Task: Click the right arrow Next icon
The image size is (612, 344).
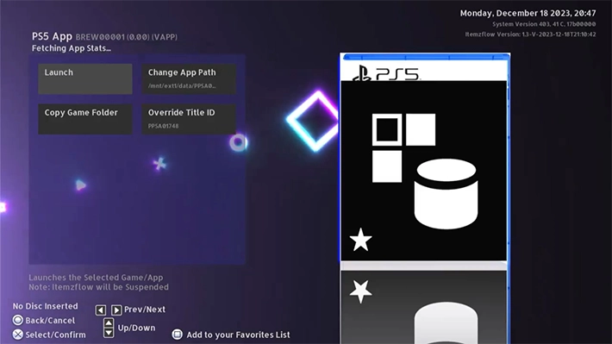Action: tap(116, 310)
